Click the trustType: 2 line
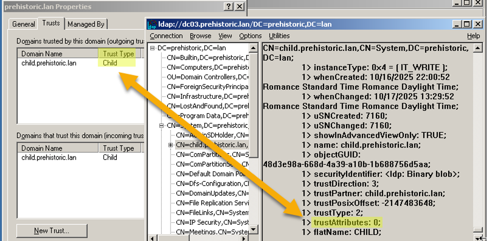The height and width of the screenshot is (241, 487). point(333,213)
